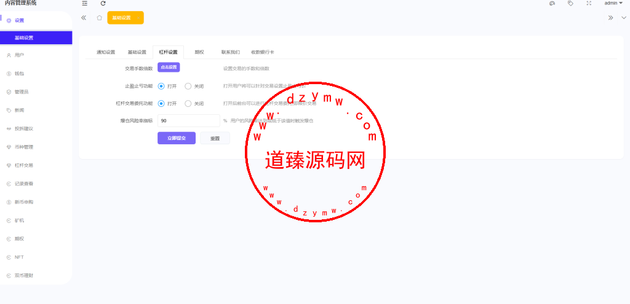Click the 用户 person icon in sidebar
Image resolution: width=630 pixels, height=304 pixels.
coord(9,55)
